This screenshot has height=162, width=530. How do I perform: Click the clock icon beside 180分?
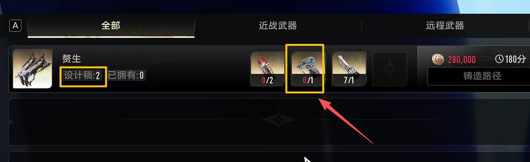tap(500, 59)
